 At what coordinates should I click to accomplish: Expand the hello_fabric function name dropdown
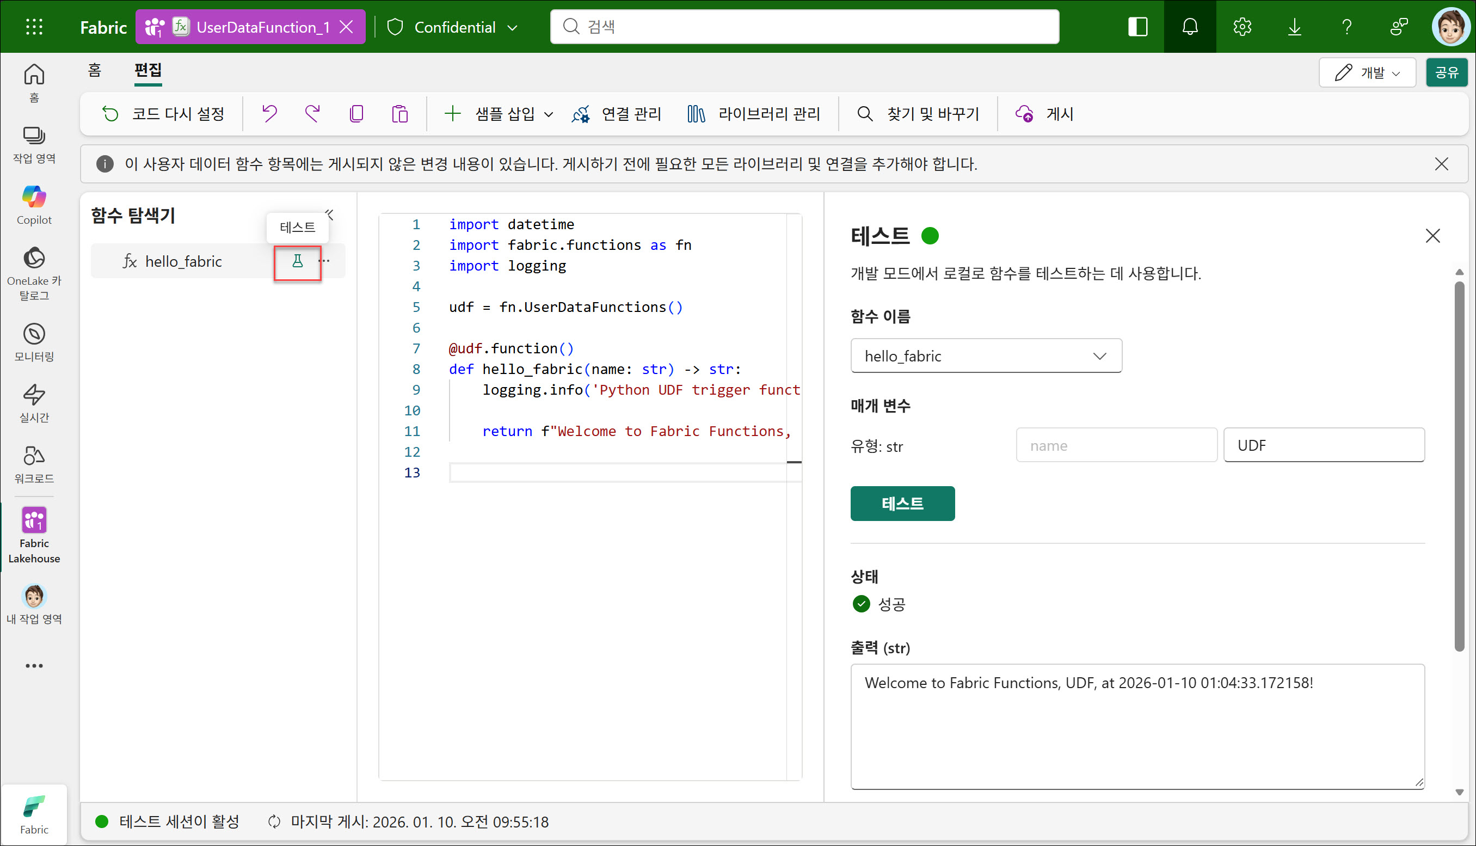pos(986,356)
